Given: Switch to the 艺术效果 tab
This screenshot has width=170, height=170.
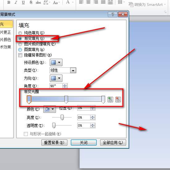Looking at the screenshot, I should pyautogui.click(x=6, y=47).
